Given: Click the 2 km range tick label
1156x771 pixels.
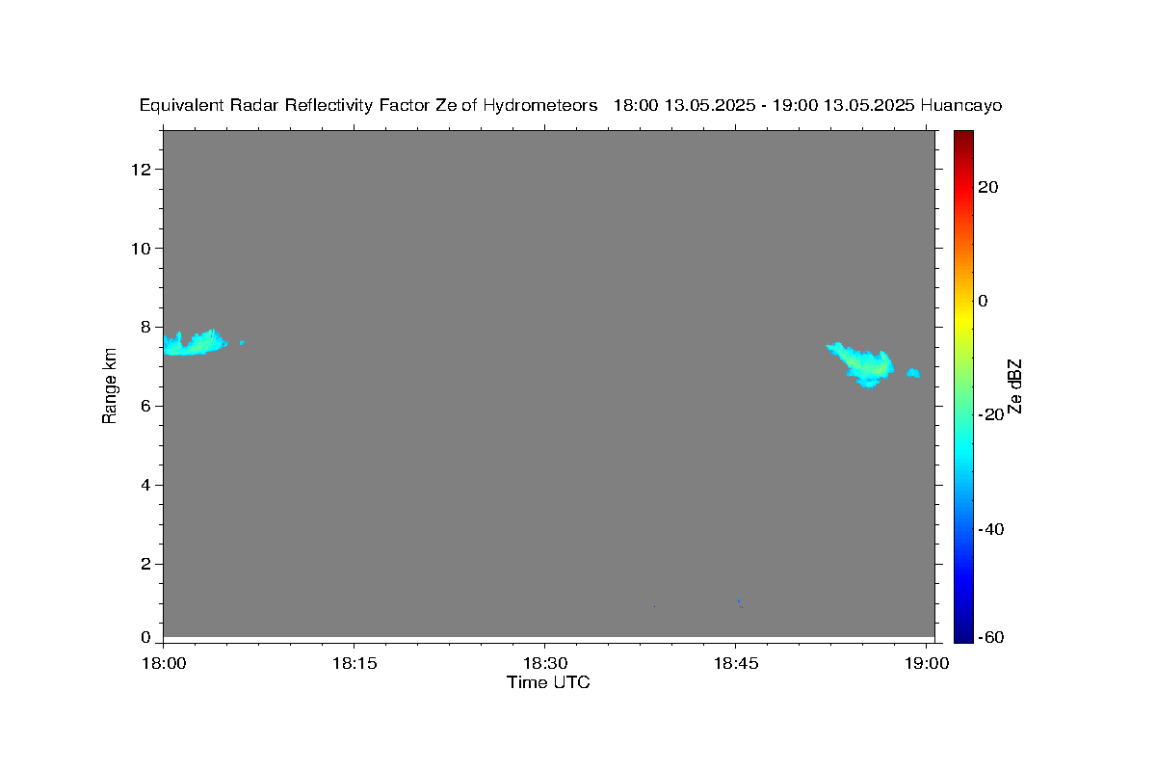Looking at the screenshot, I should (x=147, y=565).
